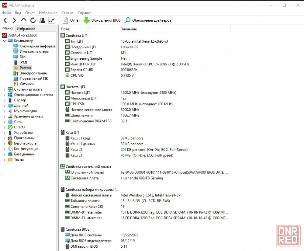Expand the Тесты tree node

[x=4, y=160]
